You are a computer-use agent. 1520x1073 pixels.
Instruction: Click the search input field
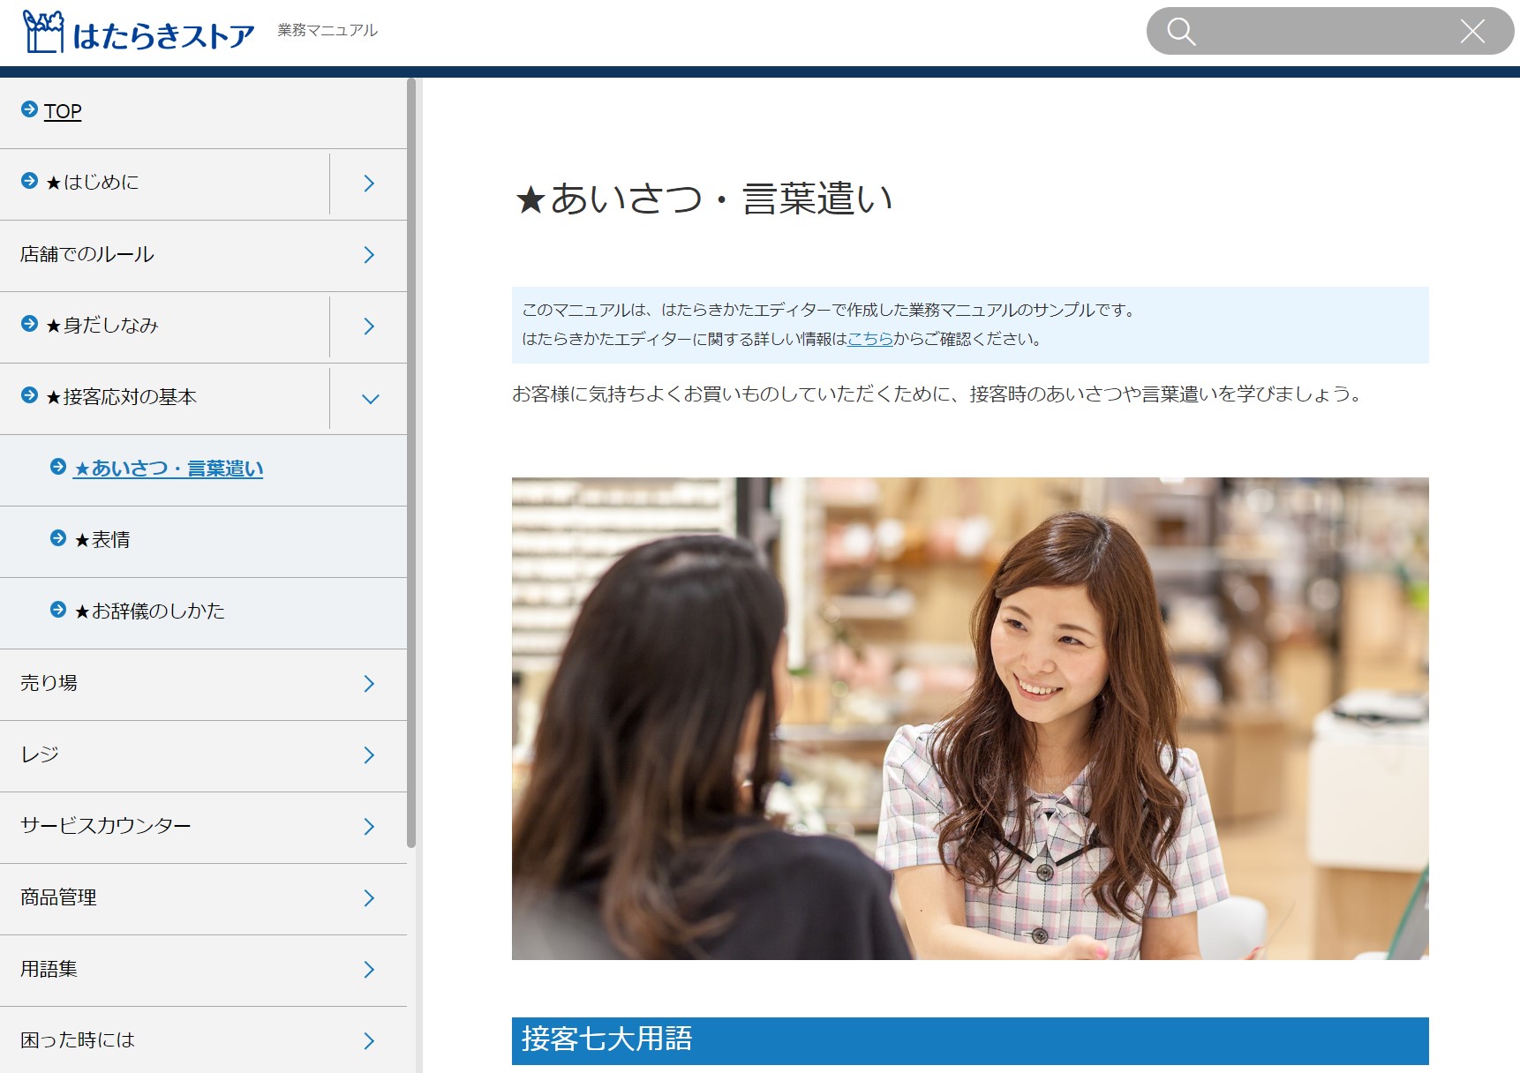(1324, 32)
